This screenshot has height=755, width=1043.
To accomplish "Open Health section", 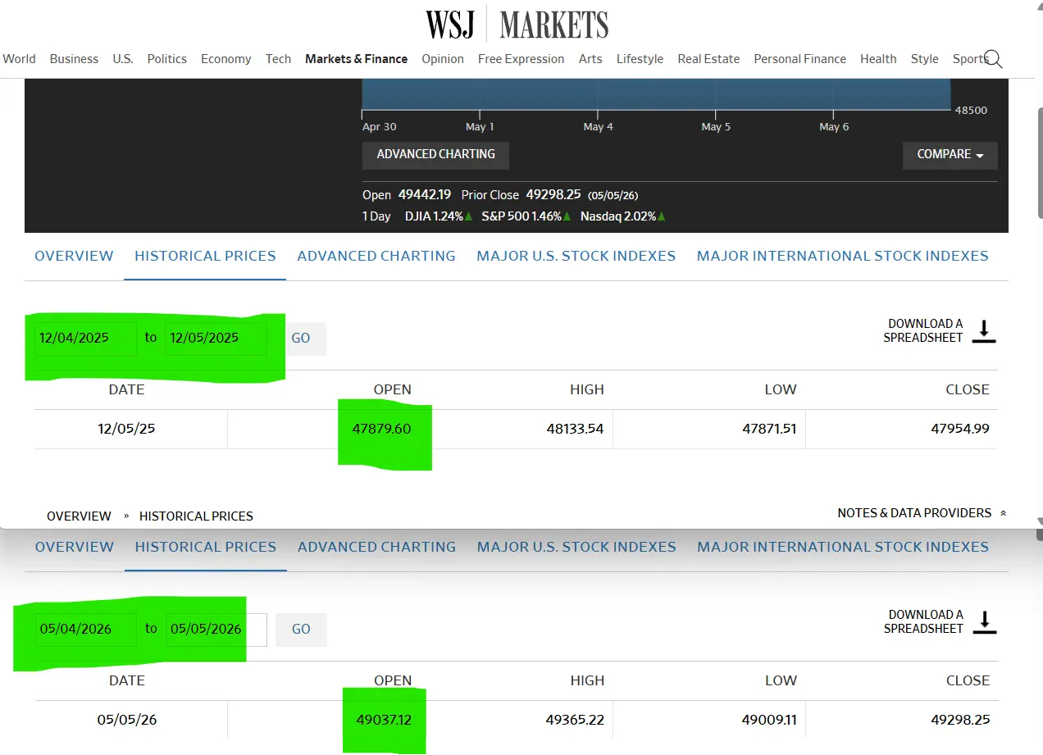I will click(x=878, y=59).
